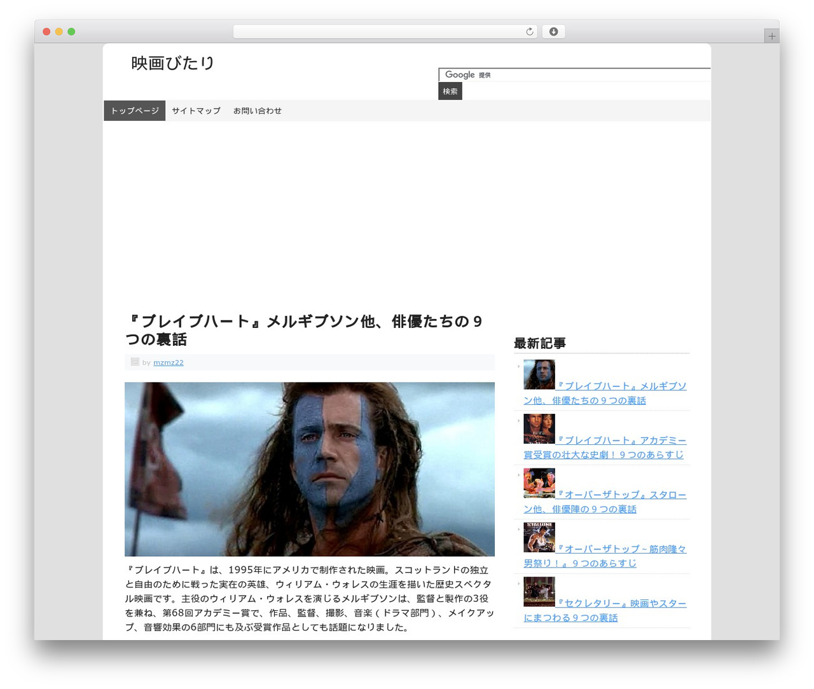Open thumbnail for ブレイブハート メルギブソン sidebar post
The image size is (814, 689).
[x=539, y=374]
